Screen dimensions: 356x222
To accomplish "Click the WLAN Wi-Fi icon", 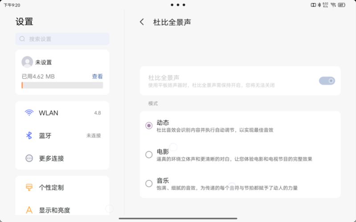I will point(29,113).
